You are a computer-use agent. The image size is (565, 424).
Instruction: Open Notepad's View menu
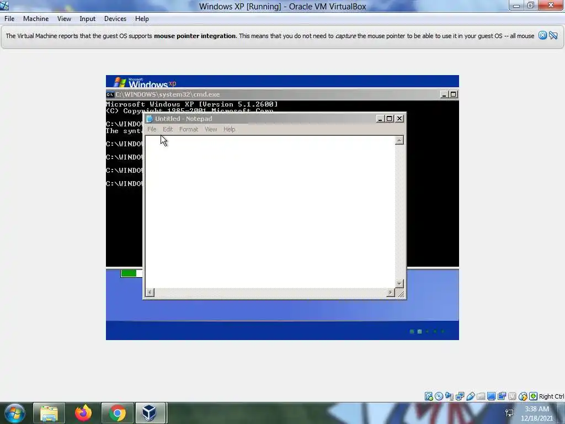211,129
